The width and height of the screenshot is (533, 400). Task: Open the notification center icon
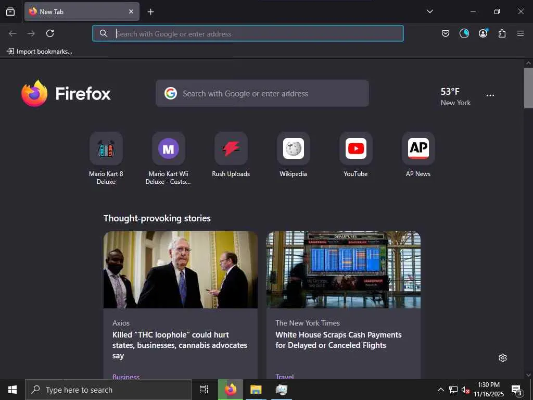click(517, 390)
